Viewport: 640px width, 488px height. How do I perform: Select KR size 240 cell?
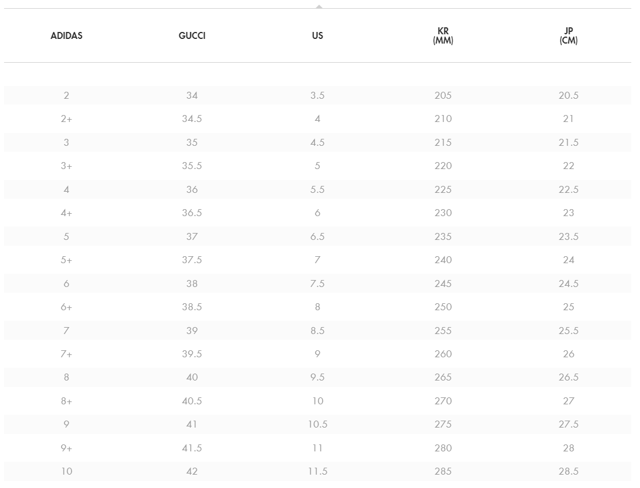443,260
